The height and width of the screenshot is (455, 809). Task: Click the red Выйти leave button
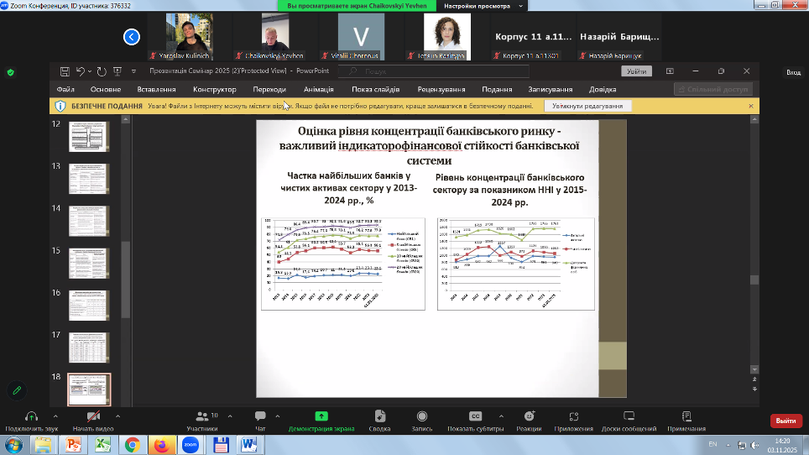point(786,421)
